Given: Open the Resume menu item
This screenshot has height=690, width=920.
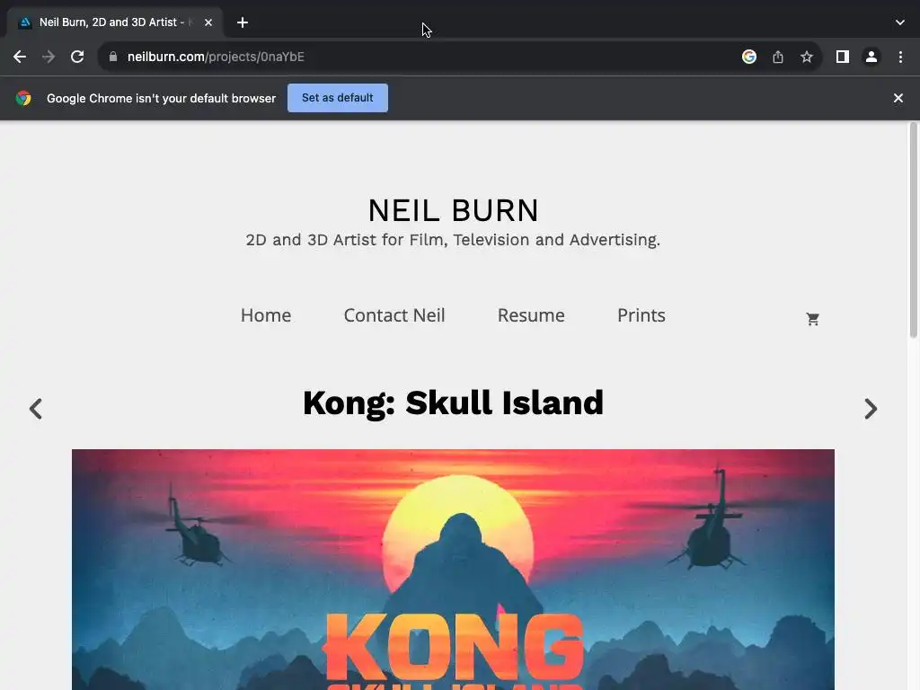Looking at the screenshot, I should pos(531,315).
